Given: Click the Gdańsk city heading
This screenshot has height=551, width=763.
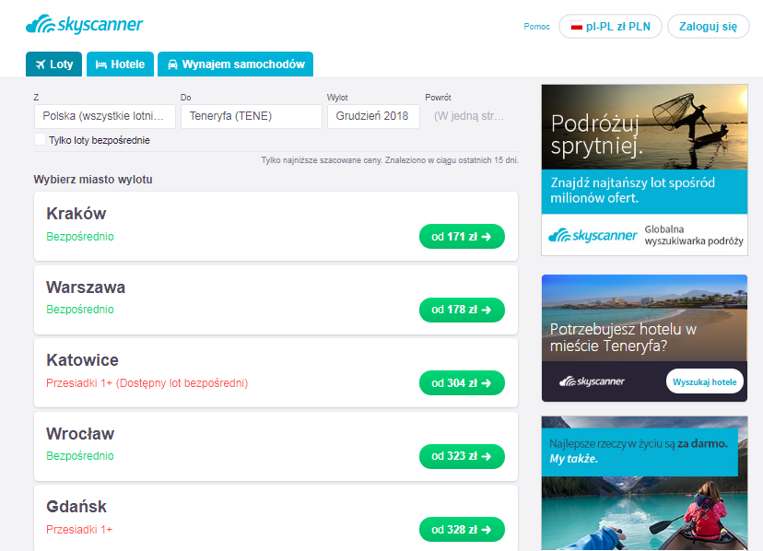Looking at the screenshot, I should point(76,507).
